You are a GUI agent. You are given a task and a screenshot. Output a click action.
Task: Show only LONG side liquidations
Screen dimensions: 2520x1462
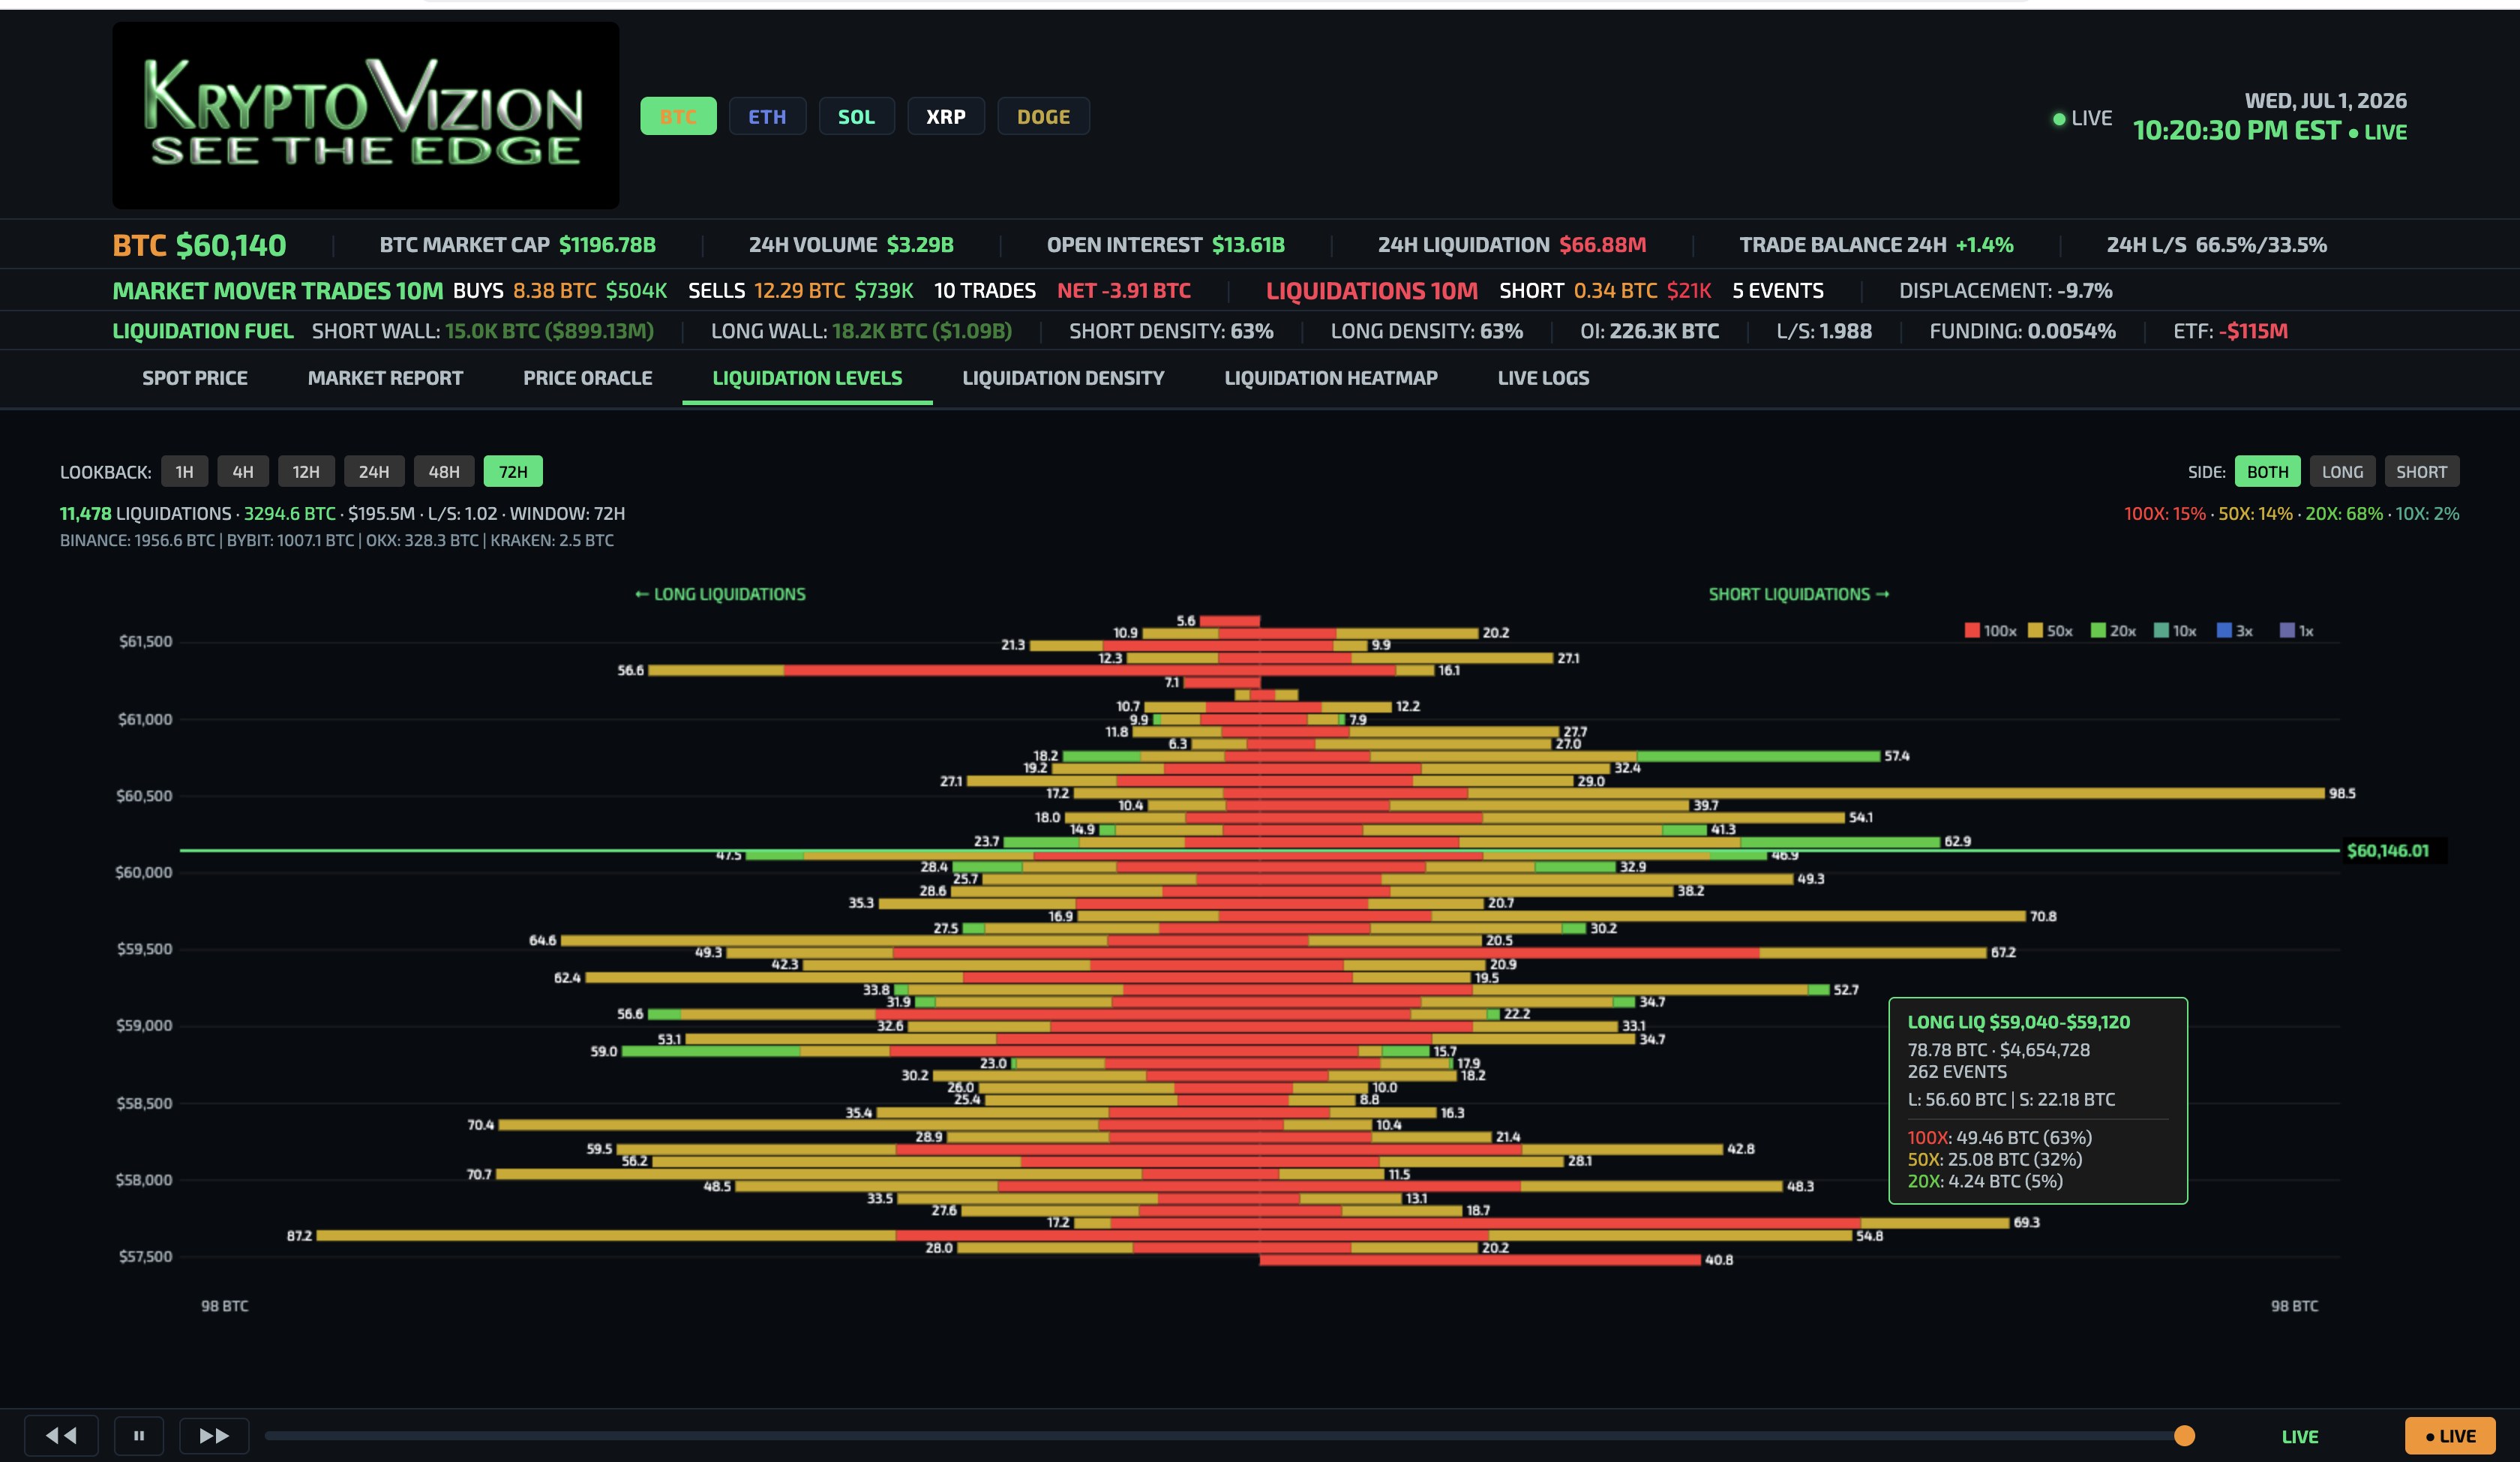click(x=2342, y=471)
